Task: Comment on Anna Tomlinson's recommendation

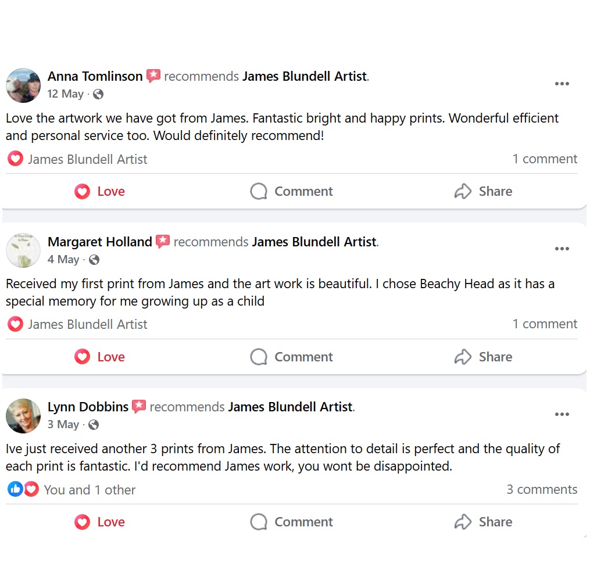Action: pos(292,192)
